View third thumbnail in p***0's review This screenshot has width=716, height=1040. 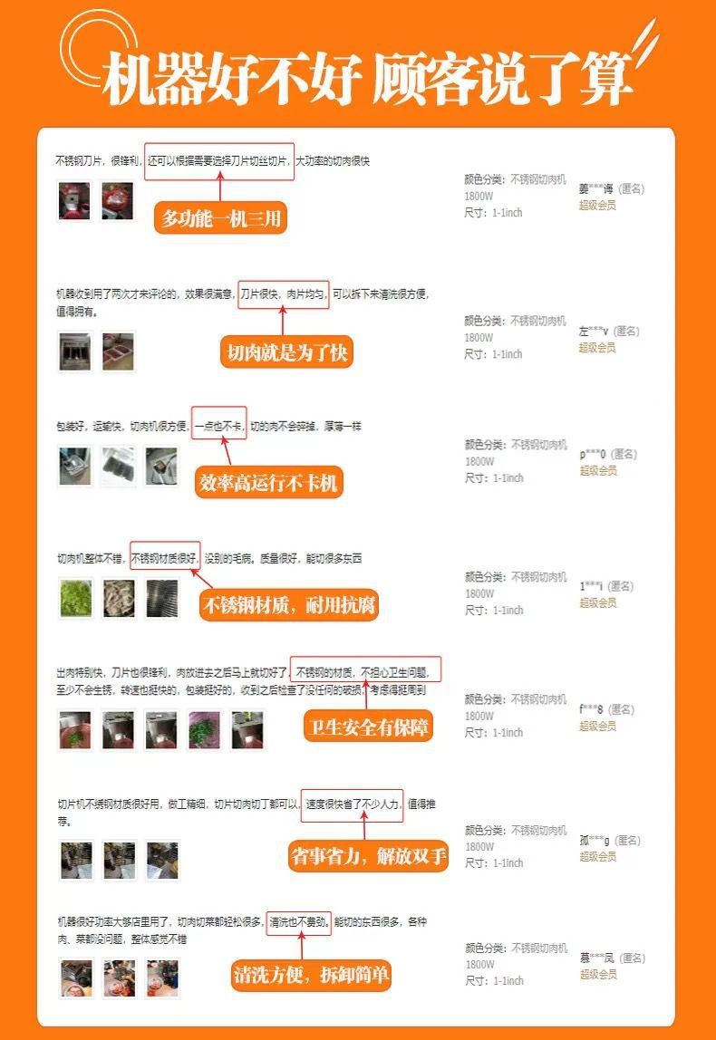click(161, 467)
